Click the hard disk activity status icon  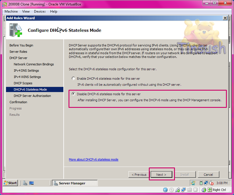[x=165, y=190]
